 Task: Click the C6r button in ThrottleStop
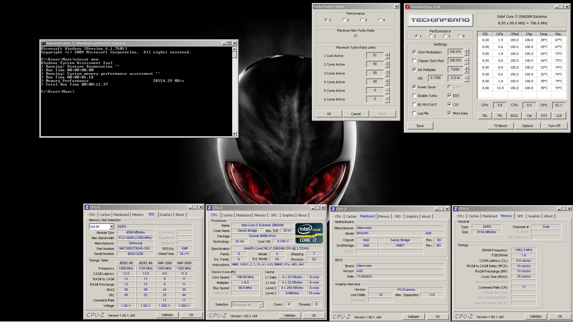click(529, 116)
